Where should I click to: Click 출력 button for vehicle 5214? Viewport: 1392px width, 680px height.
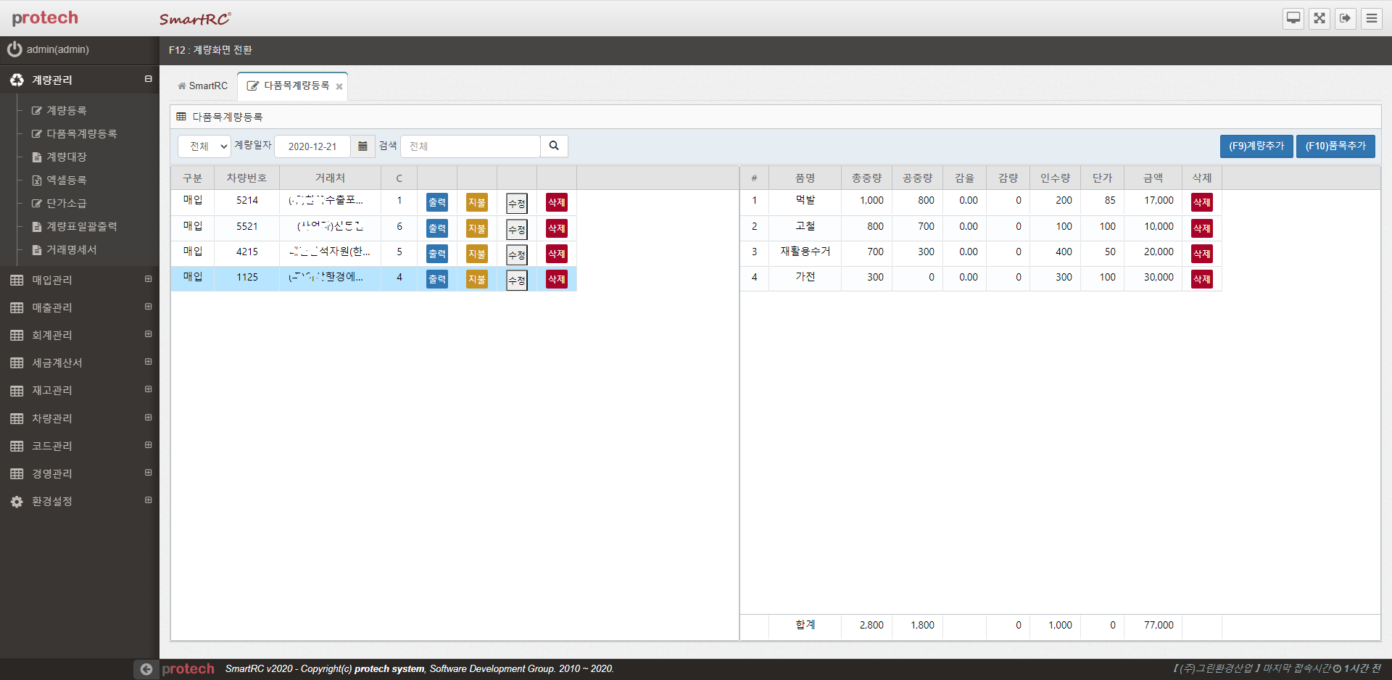[x=436, y=202]
